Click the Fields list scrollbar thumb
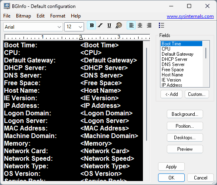The image size is (217, 185). (x=206, y=53)
